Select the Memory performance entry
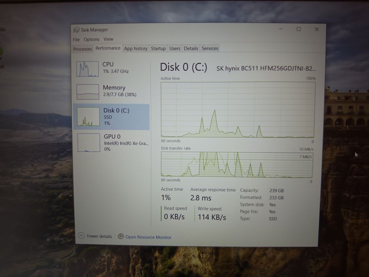The image size is (369, 277). [112, 92]
